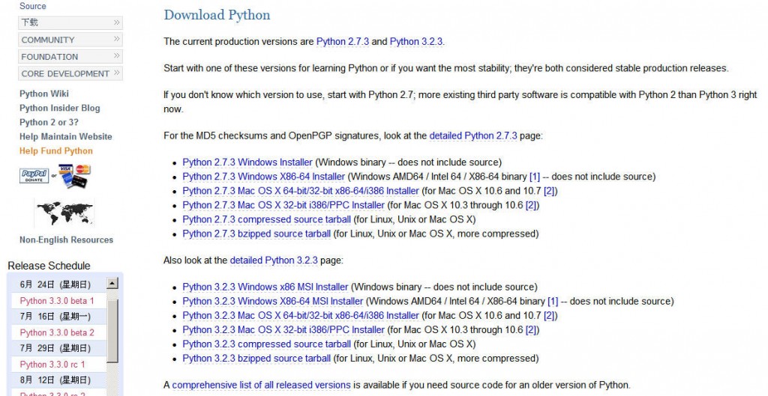Open the 下載 menu item
The width and height of the screenshot is (768, 396).
(70, 22)
